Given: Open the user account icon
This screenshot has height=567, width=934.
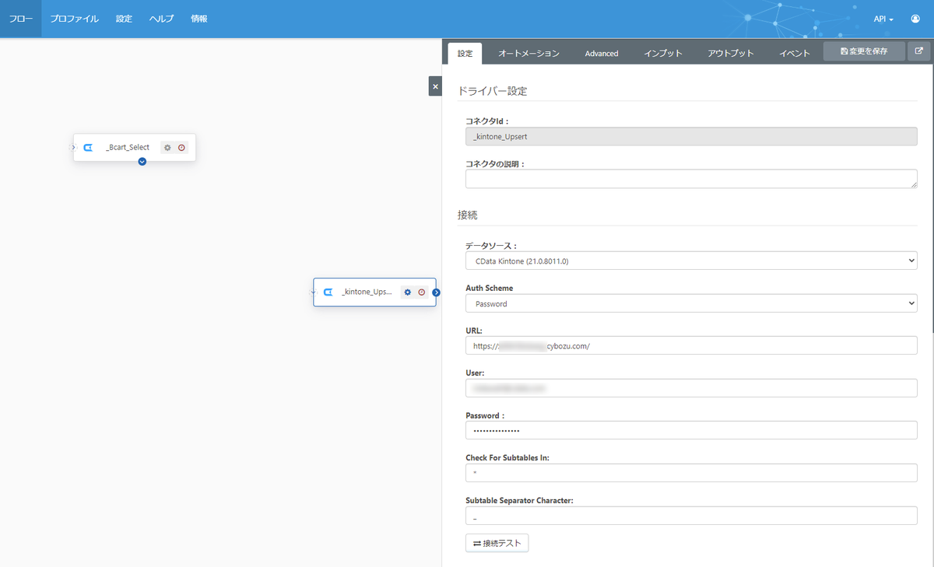Looking at the screenshot, I should 915,19.
